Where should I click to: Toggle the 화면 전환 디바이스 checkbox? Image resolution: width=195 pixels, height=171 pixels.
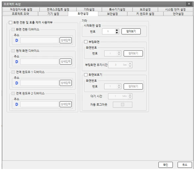(x=13, y=29)
